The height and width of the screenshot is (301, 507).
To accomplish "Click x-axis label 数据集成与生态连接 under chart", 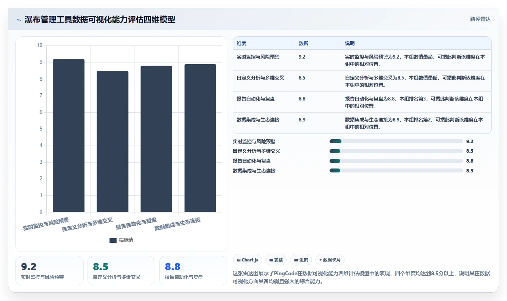I will point(177,224).
